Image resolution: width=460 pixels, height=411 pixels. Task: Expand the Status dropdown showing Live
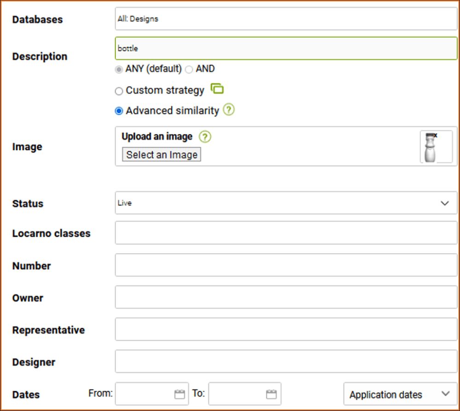click(286, 203)
